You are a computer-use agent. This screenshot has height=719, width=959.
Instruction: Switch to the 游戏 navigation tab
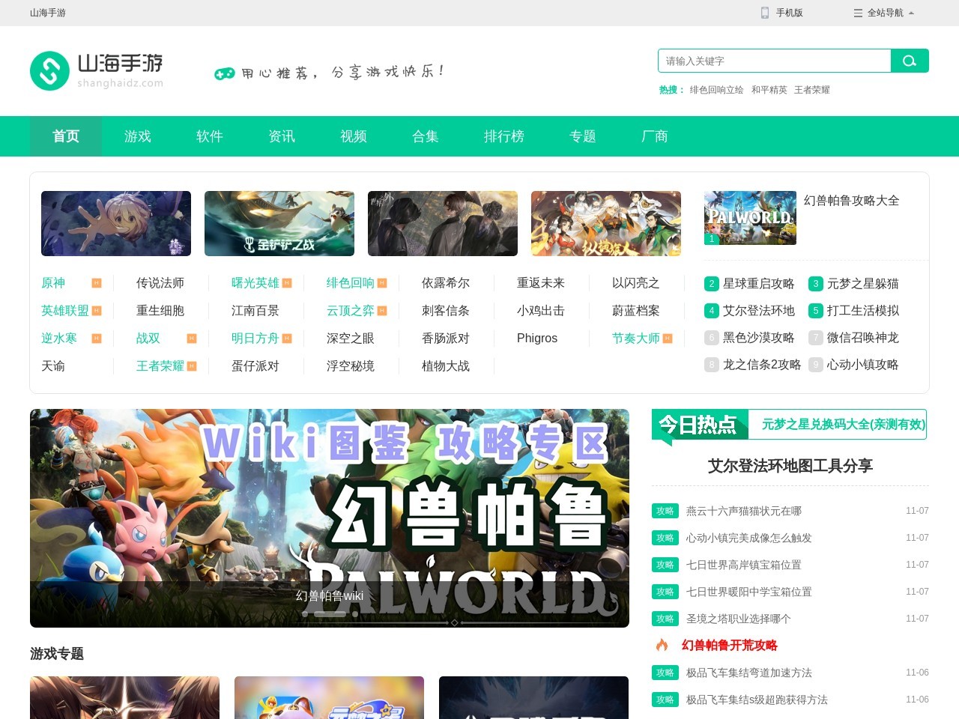click(137, 136)
